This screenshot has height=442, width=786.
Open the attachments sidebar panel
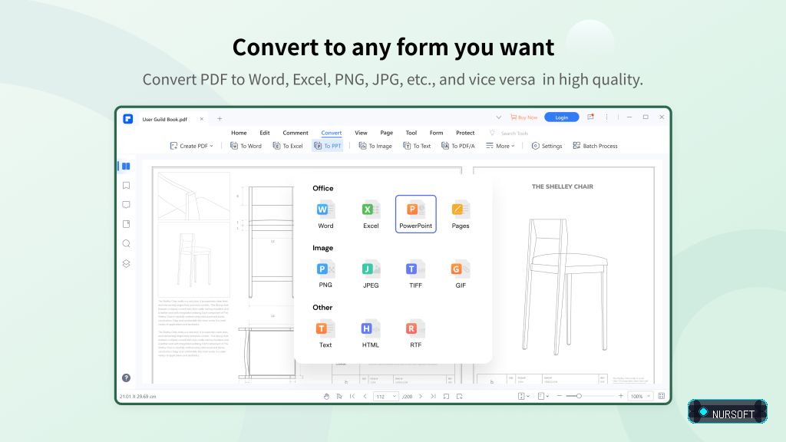pyautogui.click(x=127, y=224)
